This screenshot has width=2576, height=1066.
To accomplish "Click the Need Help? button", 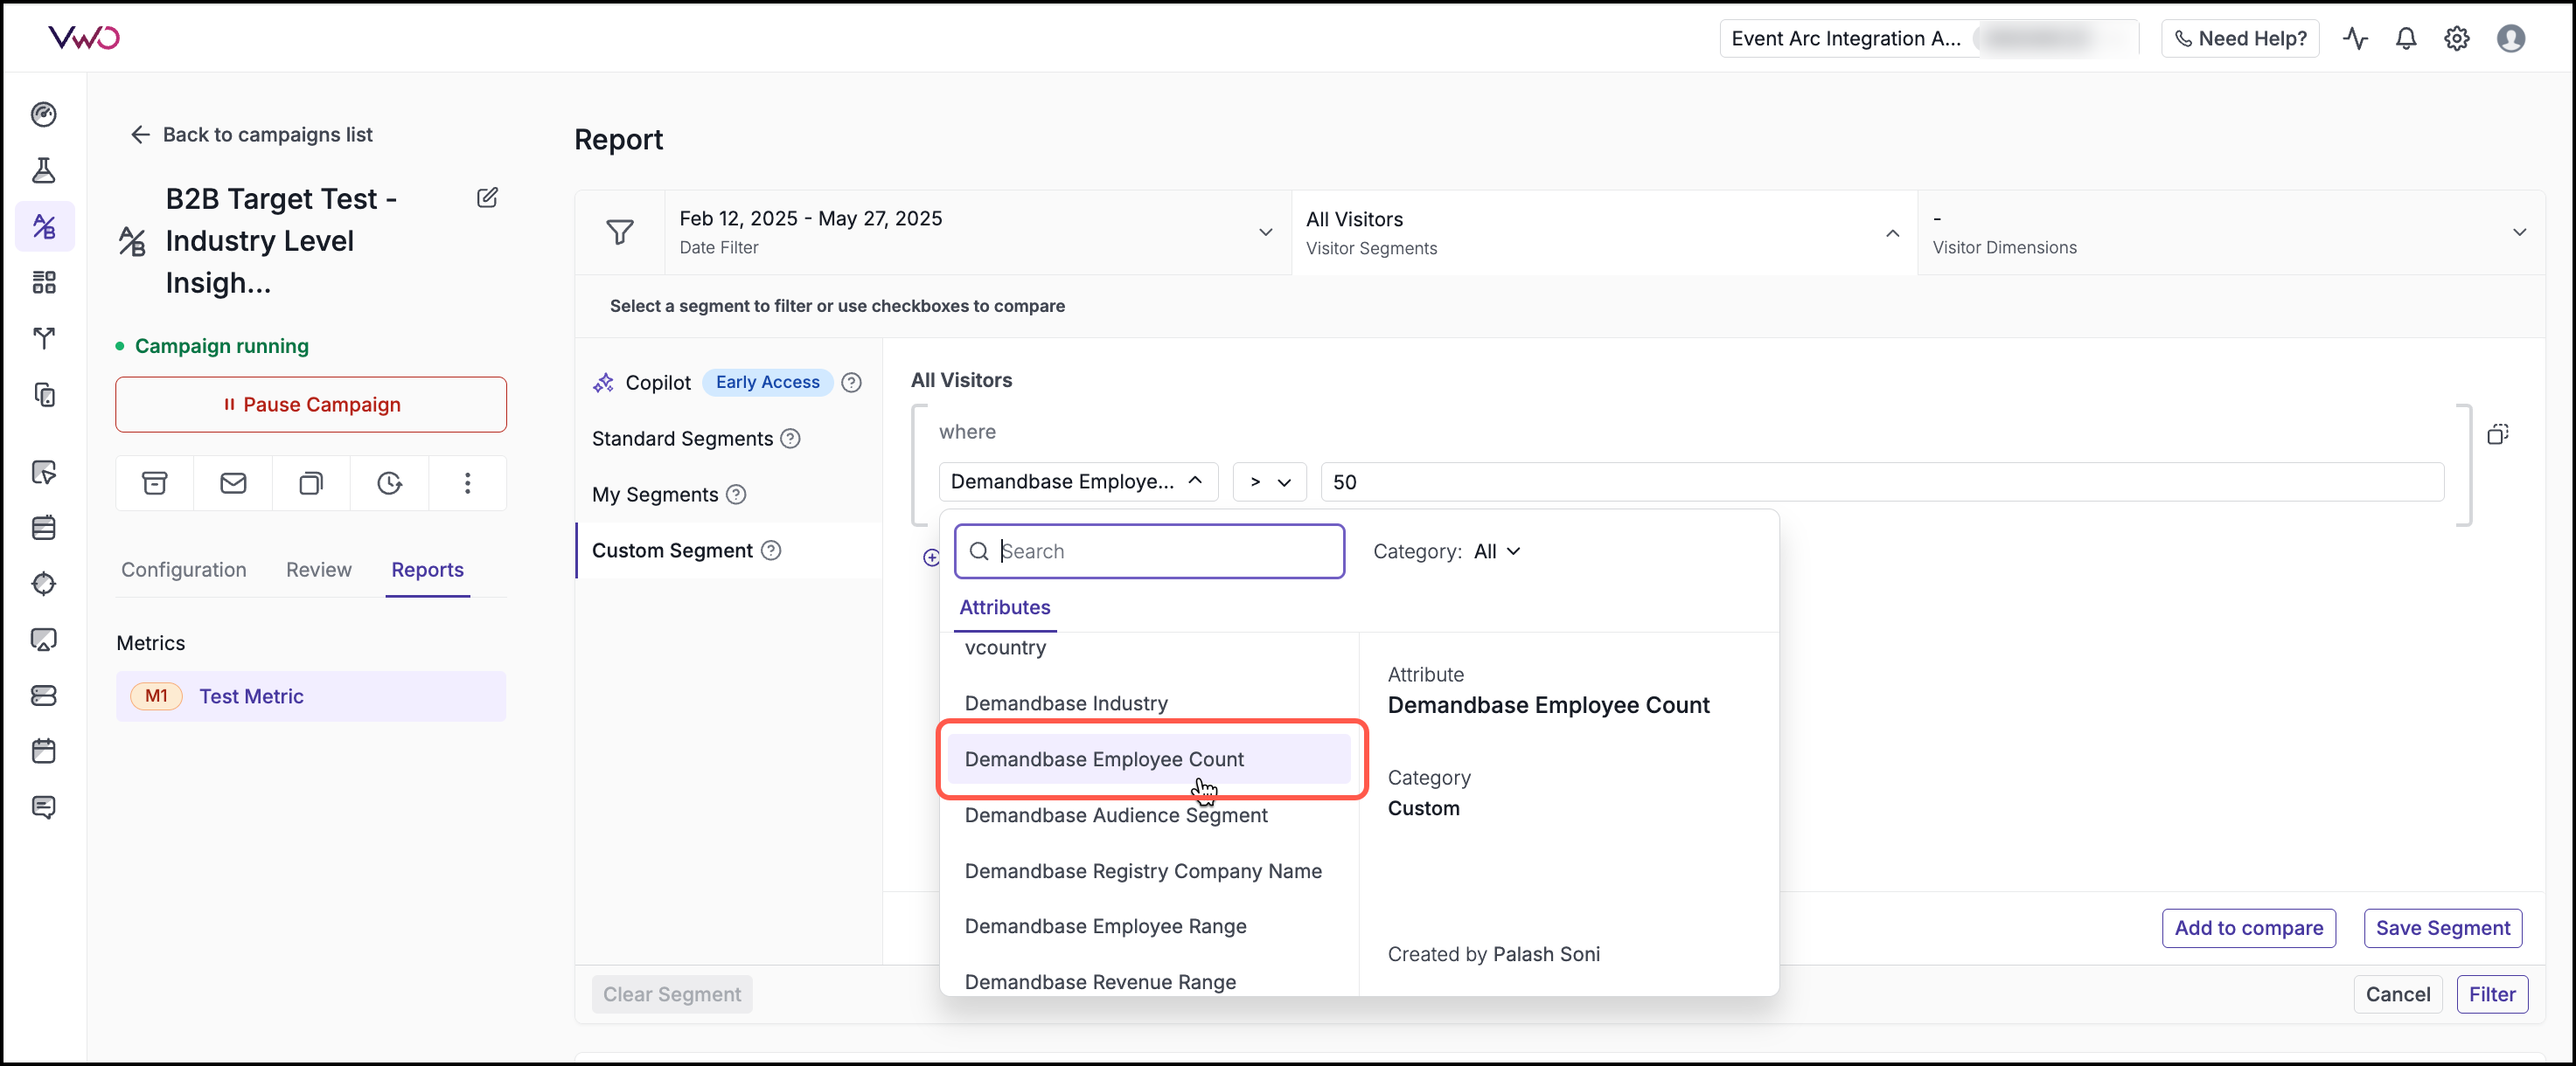I will click(x=2239, y=39).
